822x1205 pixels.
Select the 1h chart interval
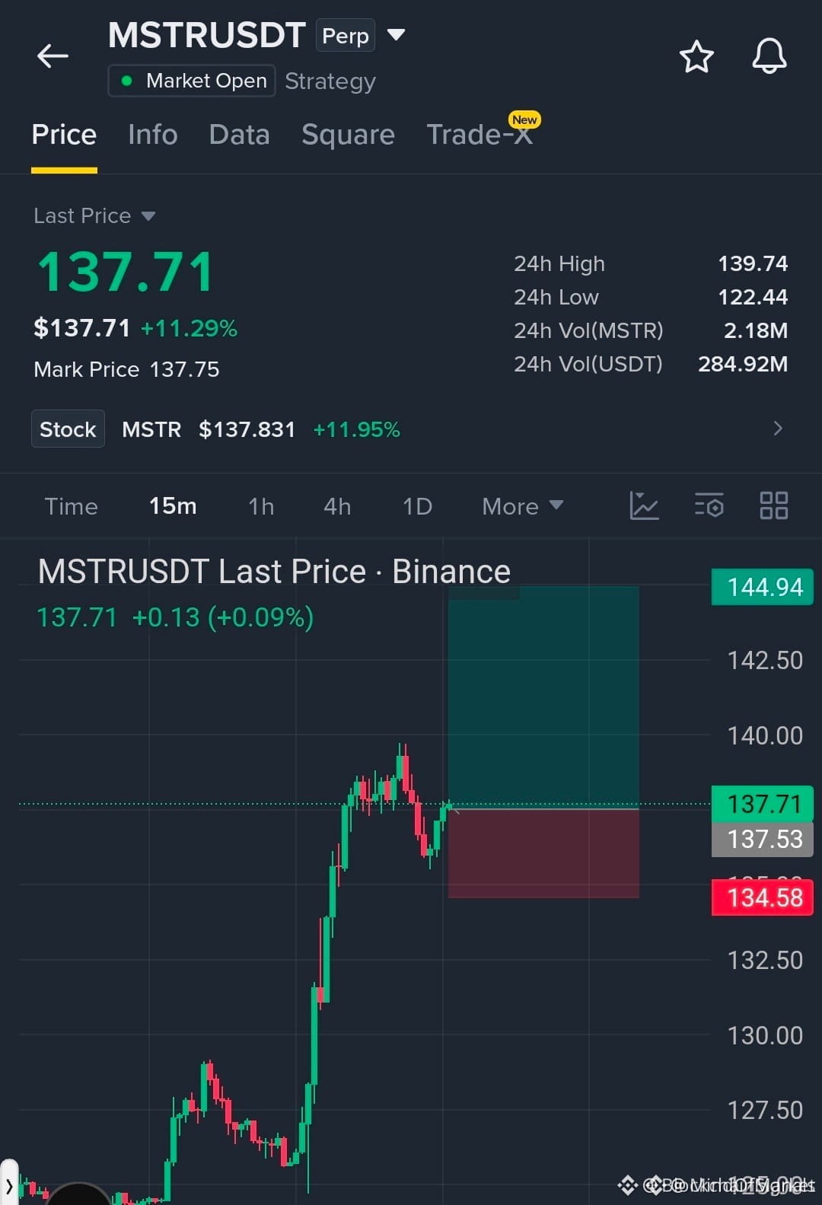[x=261, y=506]
